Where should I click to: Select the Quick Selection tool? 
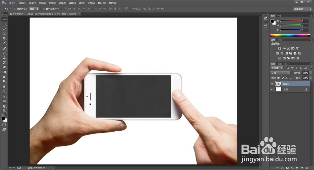coord(4,34)
